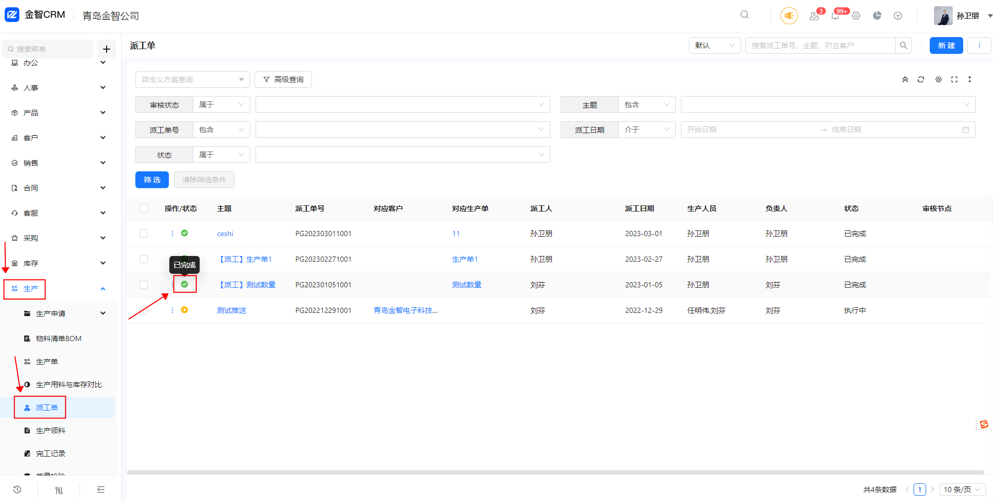The height and width of the screenshot is (501, 993).
Task: Open the 【派工】生产单1 subject link
Action: coord(245,259)
